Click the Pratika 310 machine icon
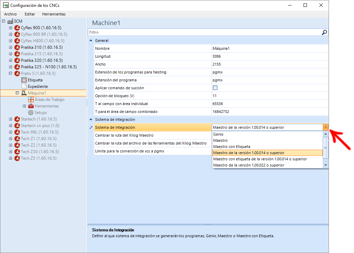The height and width of the screenshot is (253, 354). pyautogui.click(x=17, y=47)
